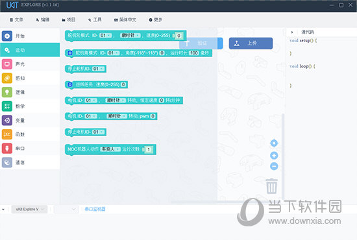
Task: Click the uKit logo in title bar
Action: [x=12, y=5]
